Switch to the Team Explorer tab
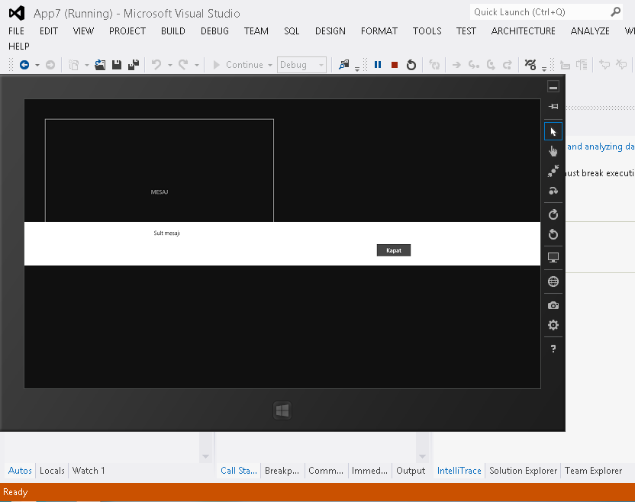Viewport: 635px width, 502px height. click(x=593, y=471)
